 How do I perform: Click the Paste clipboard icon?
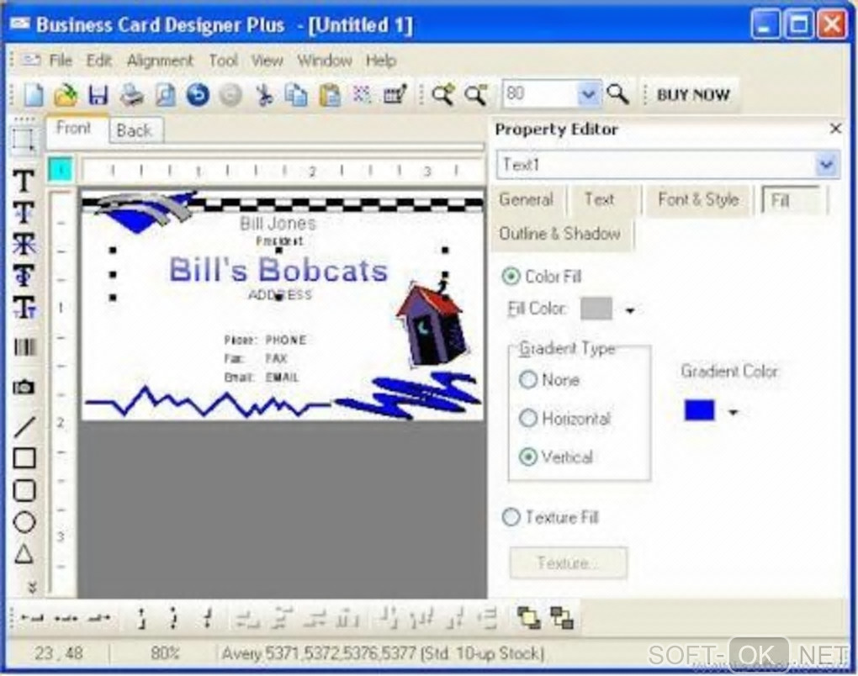pyautogui.click(x=330, y=95)
